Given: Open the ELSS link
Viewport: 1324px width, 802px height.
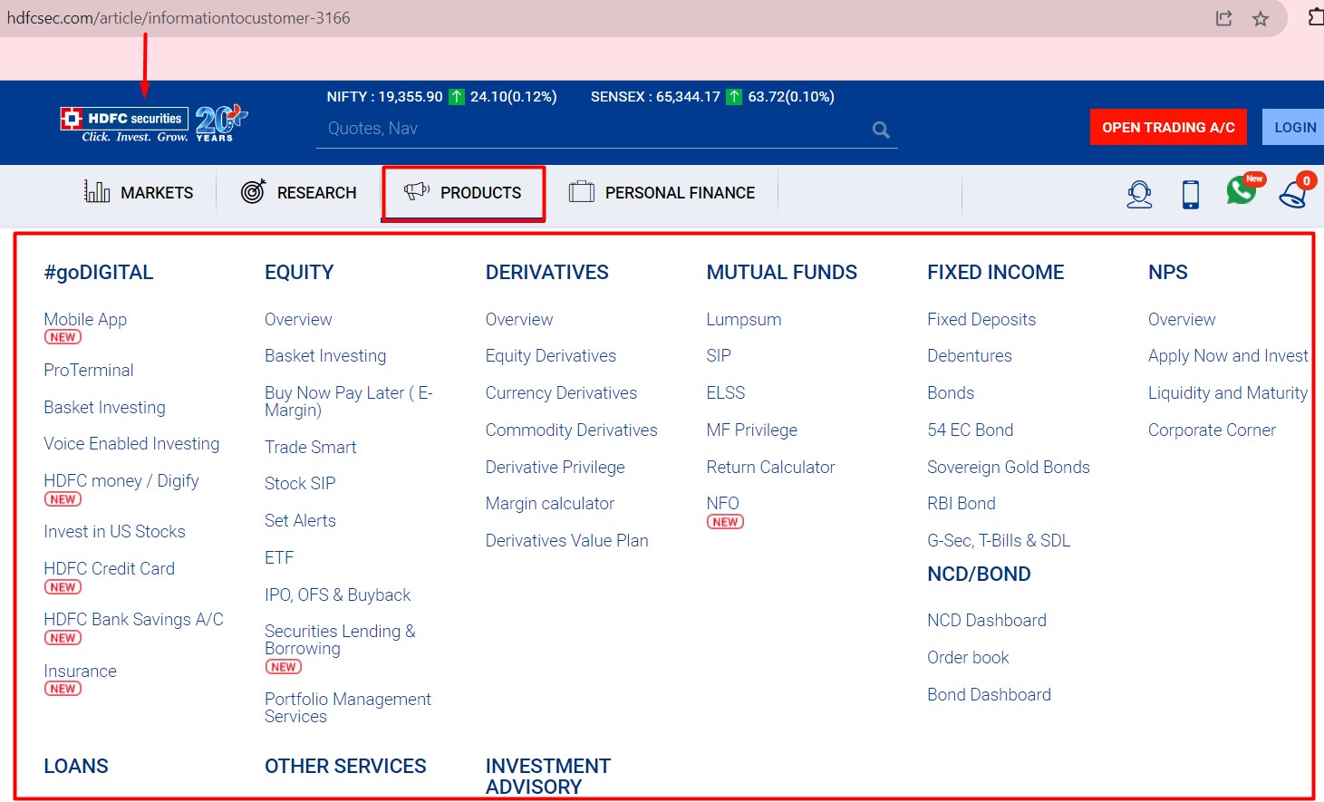Looking at the screenshot, I should 725,393.
